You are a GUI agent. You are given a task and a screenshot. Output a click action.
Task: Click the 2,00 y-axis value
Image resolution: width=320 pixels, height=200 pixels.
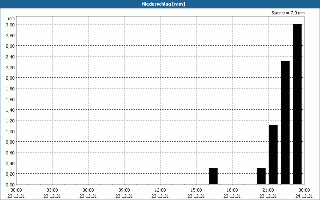tap(11, 78)
